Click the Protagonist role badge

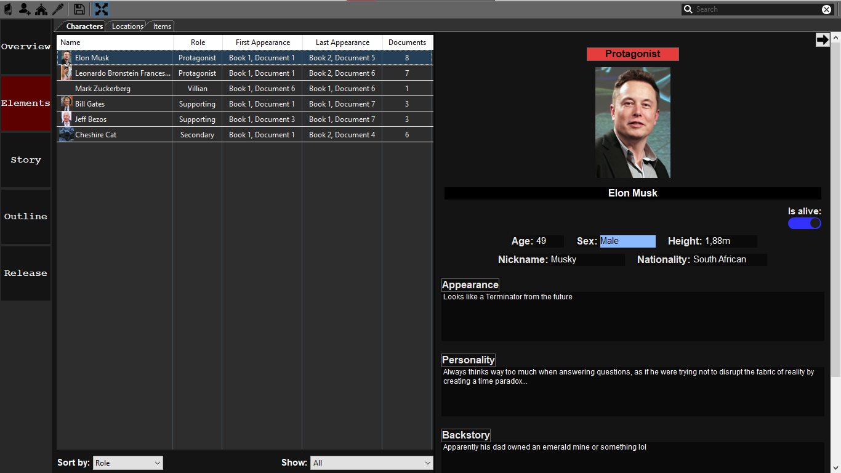point(633,54)
